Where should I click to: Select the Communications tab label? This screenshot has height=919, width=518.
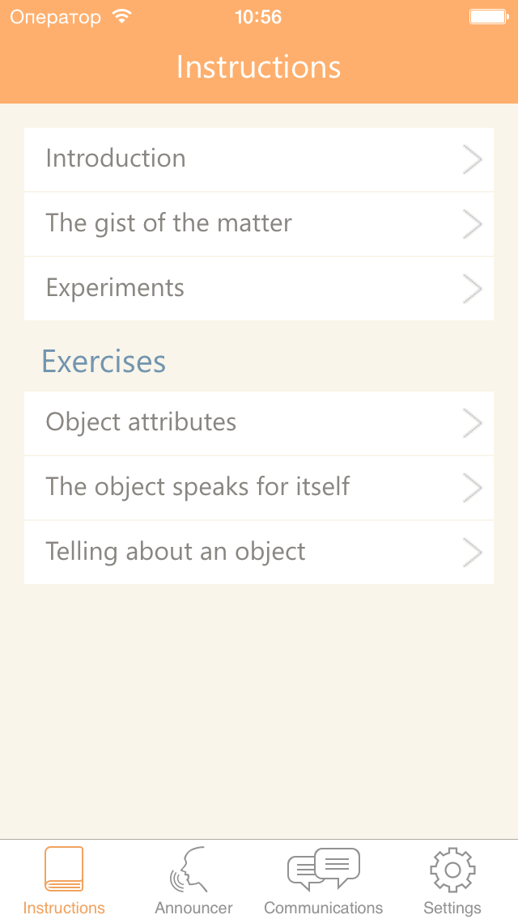click(x=323, y=908)
